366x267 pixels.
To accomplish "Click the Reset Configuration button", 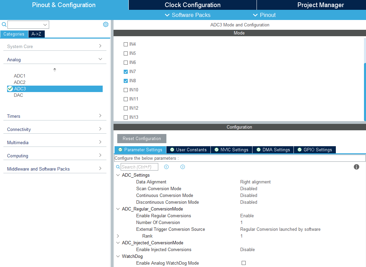I will click(x=142, y=139).
